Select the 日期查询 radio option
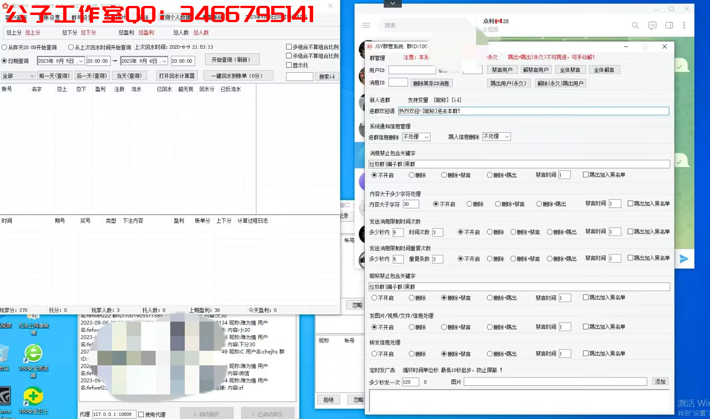710x419 pixels. click(5, 61)
